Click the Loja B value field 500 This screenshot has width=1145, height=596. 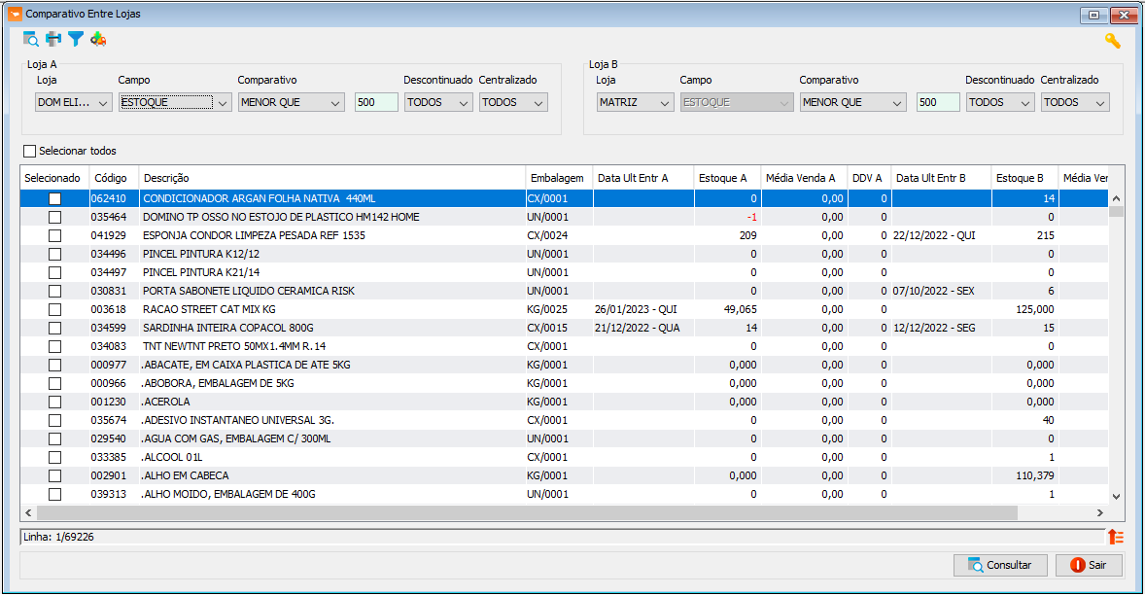point(938,102)
